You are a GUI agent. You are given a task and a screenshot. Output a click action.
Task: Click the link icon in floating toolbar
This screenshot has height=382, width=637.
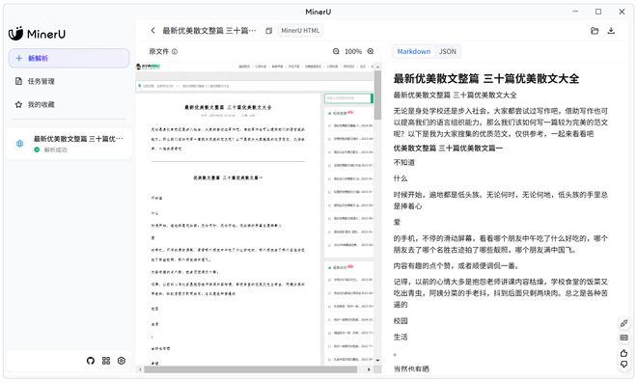point(624,323)
